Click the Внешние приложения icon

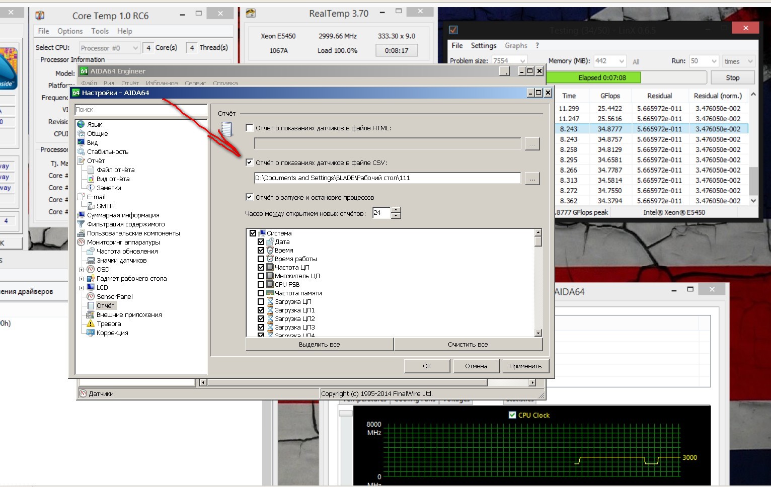(x=91, y=314)
